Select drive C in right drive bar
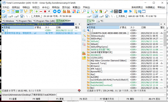168x102 pixels. click(89, 16)
